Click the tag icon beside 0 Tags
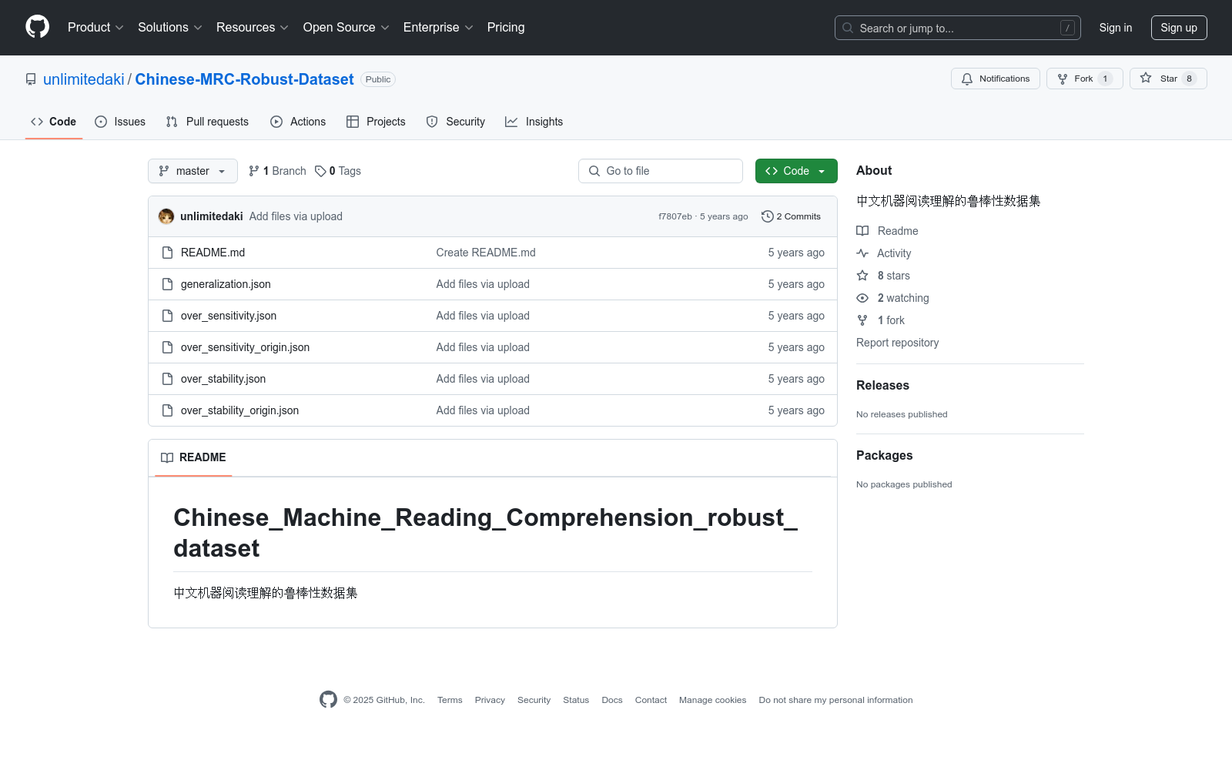 point(320,171)
